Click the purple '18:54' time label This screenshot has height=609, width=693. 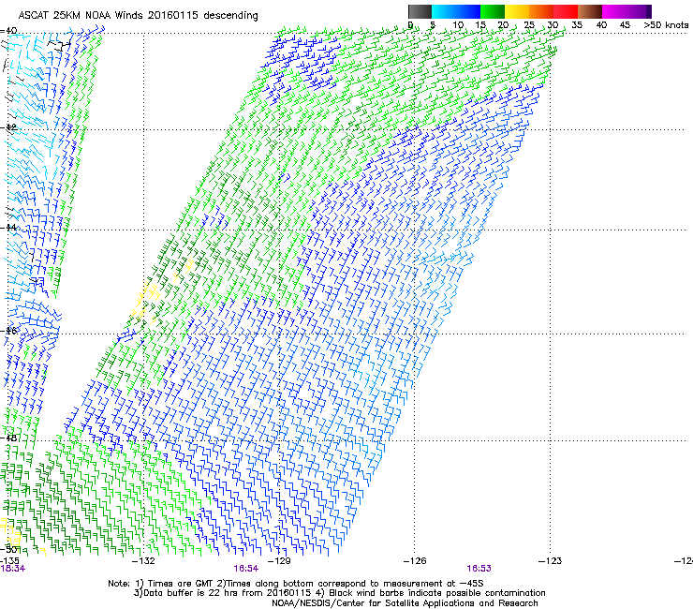pos(245,569)
